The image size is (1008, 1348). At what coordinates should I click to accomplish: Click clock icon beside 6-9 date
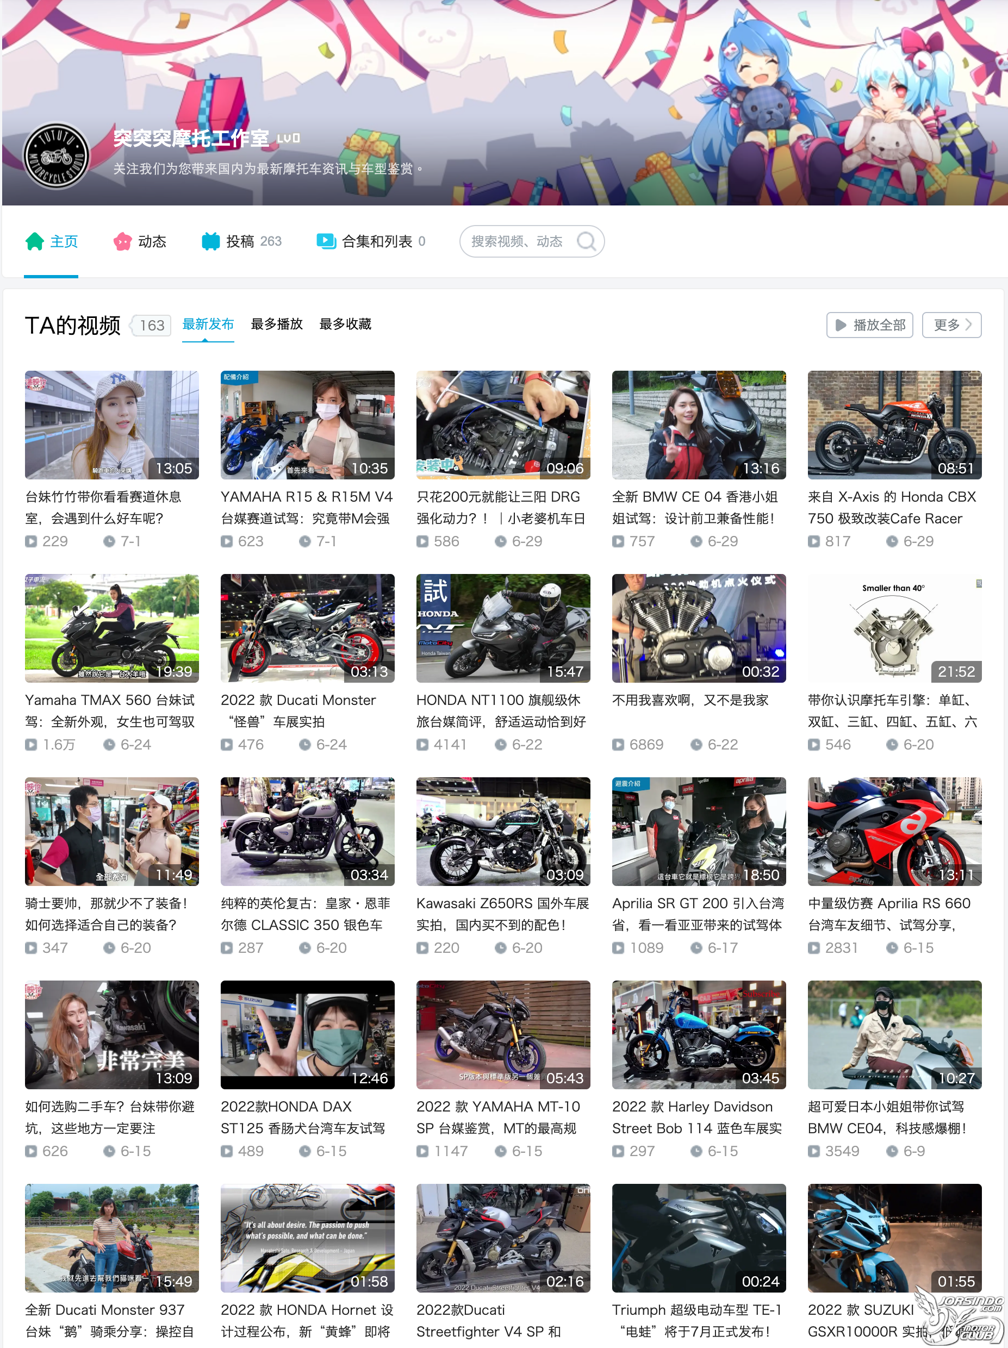(x=892, y=1151)
